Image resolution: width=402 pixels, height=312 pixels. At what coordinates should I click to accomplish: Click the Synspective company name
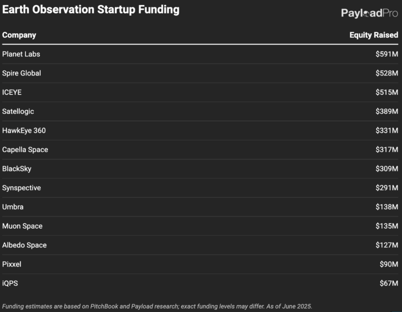(21, 188)
